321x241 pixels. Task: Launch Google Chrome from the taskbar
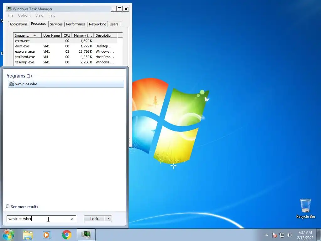(x=66, y=235)
